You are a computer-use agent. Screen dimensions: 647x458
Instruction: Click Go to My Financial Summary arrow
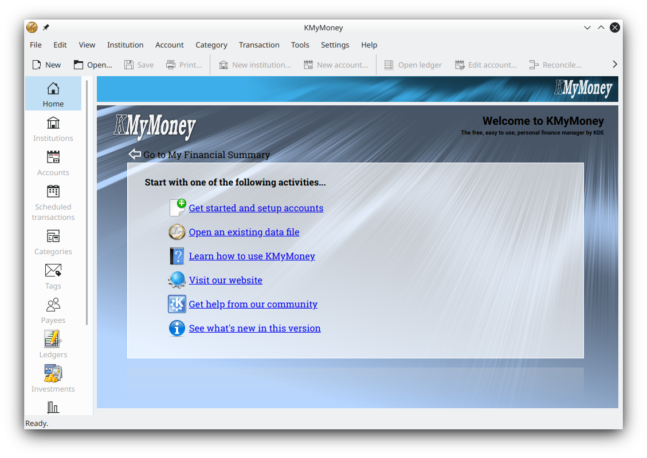135,154
